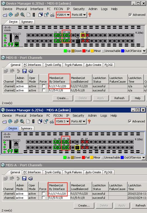Click the magnifier icon in MDS-B toolbar
Image resolution: width=147 pixels, height=213 pixels.
pos(23,15)
